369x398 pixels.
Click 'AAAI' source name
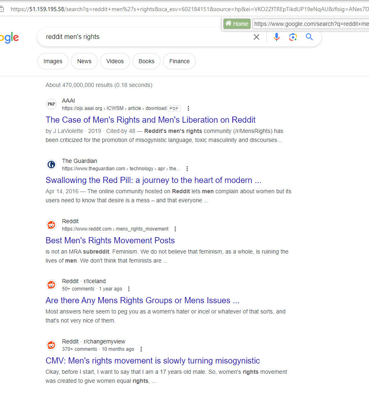click(69, 101)
